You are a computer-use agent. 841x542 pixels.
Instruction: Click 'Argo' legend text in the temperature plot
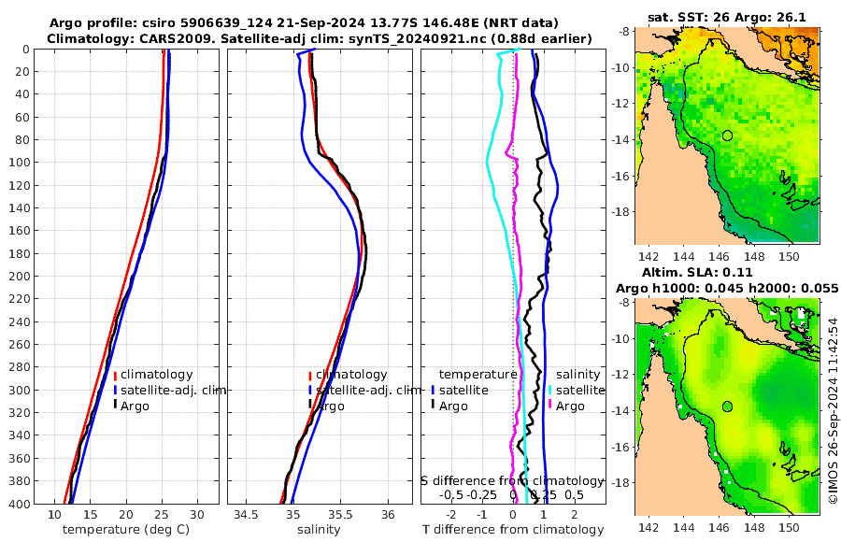[x=135, y=406]
